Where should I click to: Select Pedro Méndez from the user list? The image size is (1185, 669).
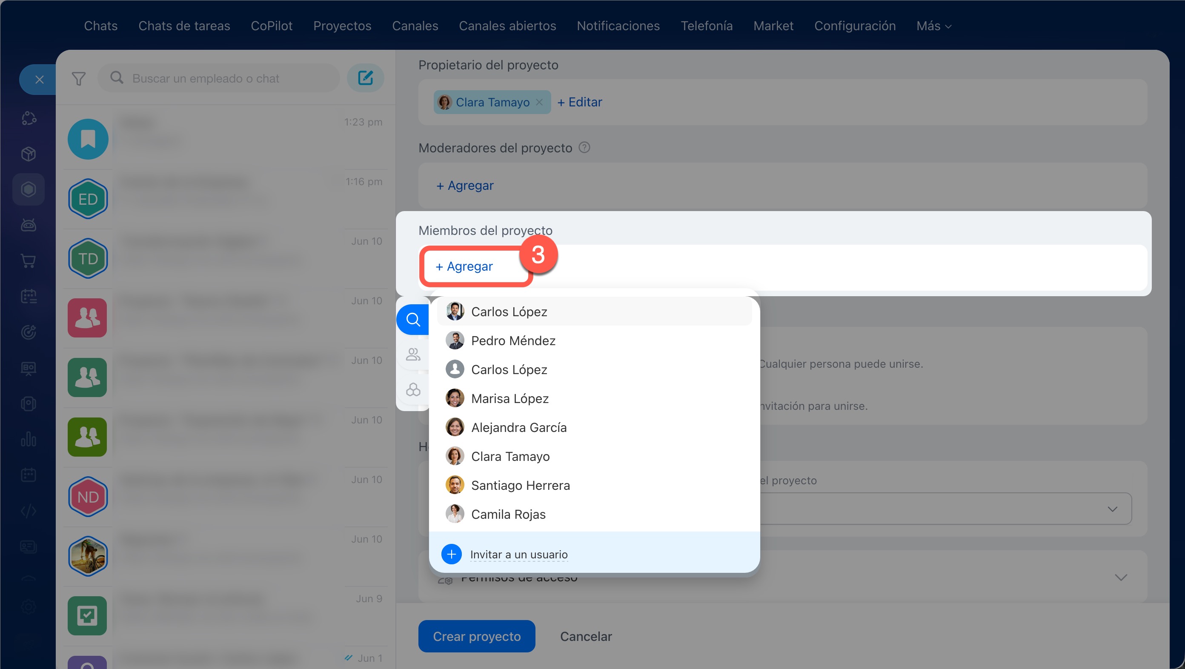click(594, 340)
